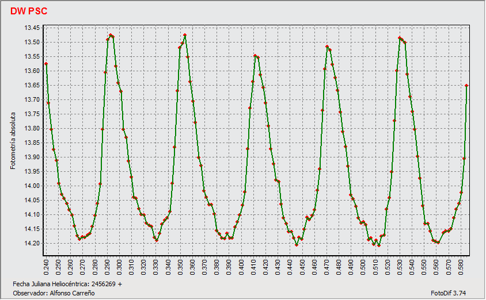Click the first data point at left edge

46,63
